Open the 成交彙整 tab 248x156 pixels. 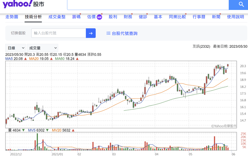point(57,17)
